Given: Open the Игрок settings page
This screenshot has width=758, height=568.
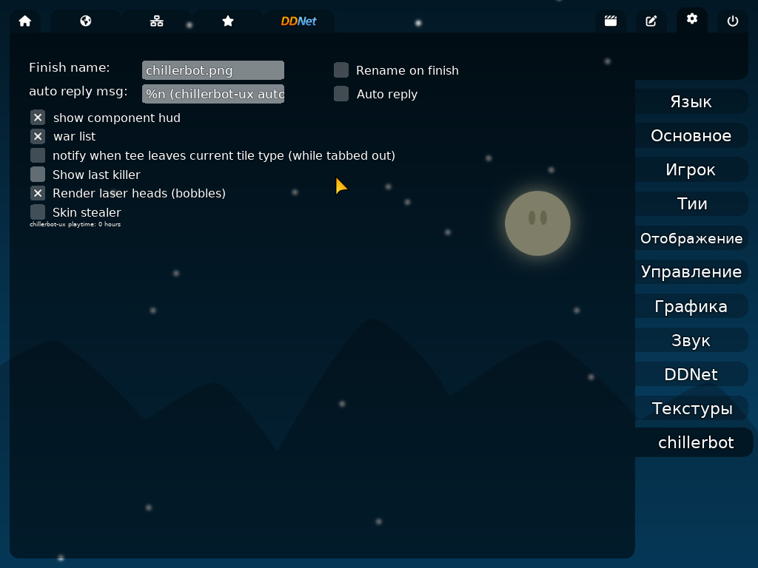Looking at the screenshot, I should [691, 169].
